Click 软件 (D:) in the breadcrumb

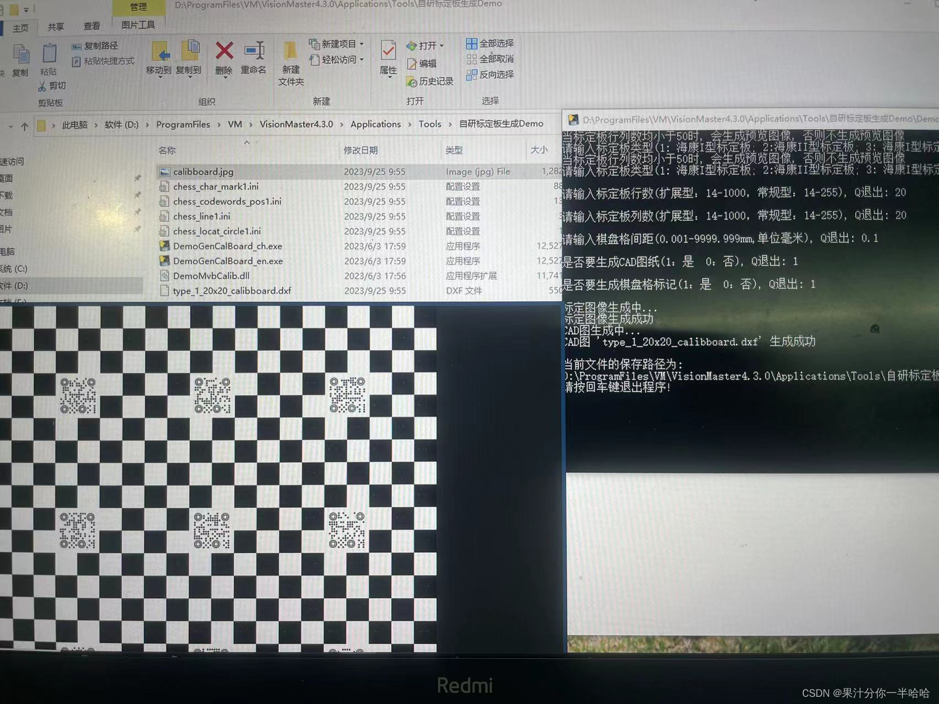coord(121,125)
